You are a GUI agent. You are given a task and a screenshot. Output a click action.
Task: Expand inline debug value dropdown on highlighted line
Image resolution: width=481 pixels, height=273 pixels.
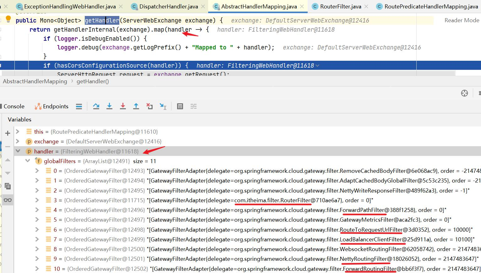(317, 65)
